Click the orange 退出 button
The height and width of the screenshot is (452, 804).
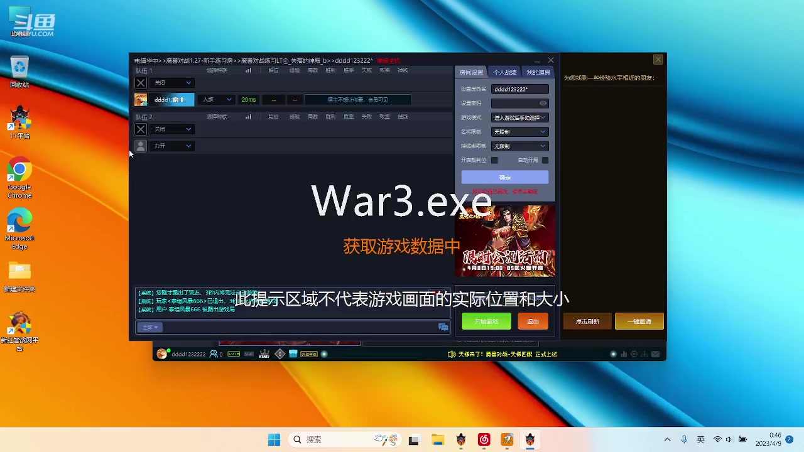coord(533,321)
